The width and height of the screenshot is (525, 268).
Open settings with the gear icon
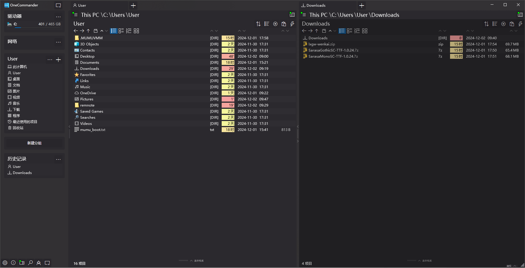(x=5, y=263)
